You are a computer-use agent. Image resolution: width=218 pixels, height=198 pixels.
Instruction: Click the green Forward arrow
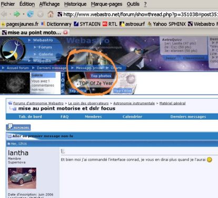pos(17,14)
